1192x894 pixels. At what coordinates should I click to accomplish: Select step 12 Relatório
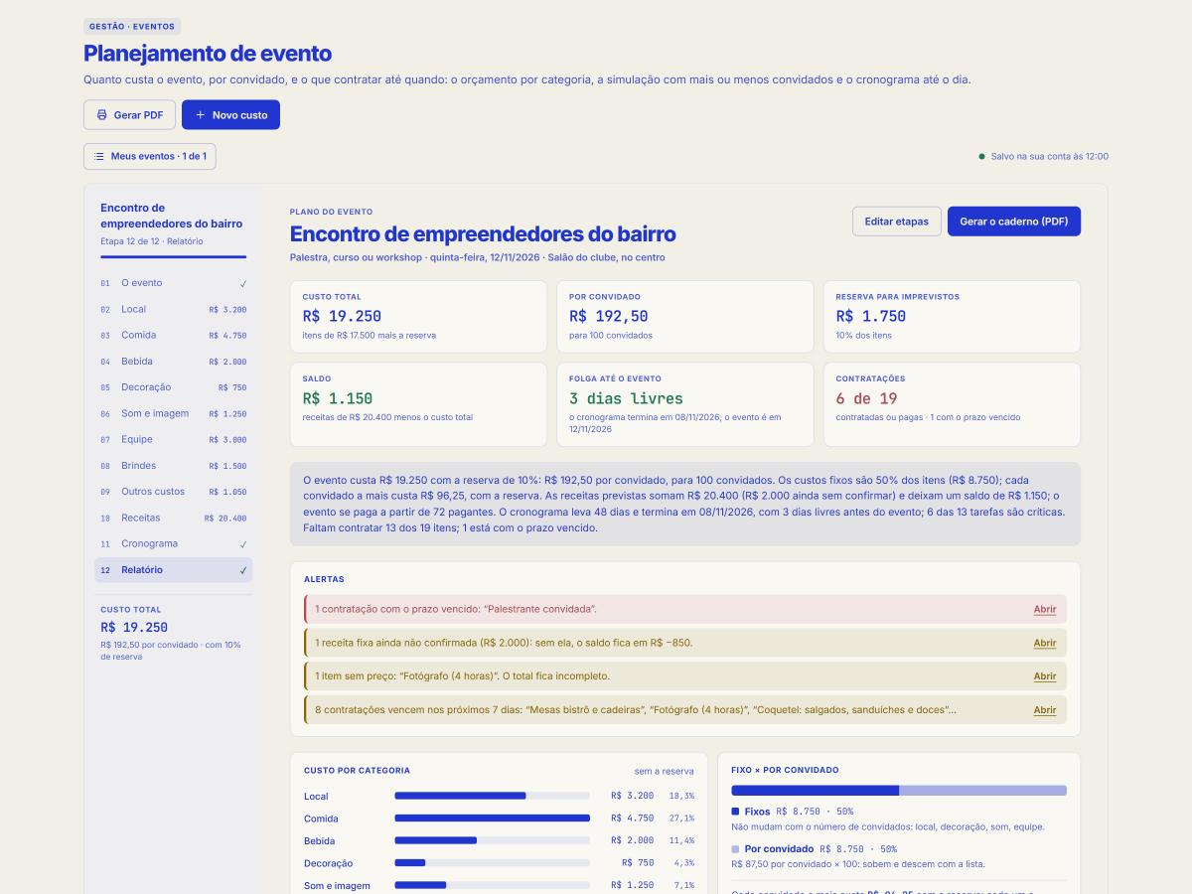tap(174, 570)
